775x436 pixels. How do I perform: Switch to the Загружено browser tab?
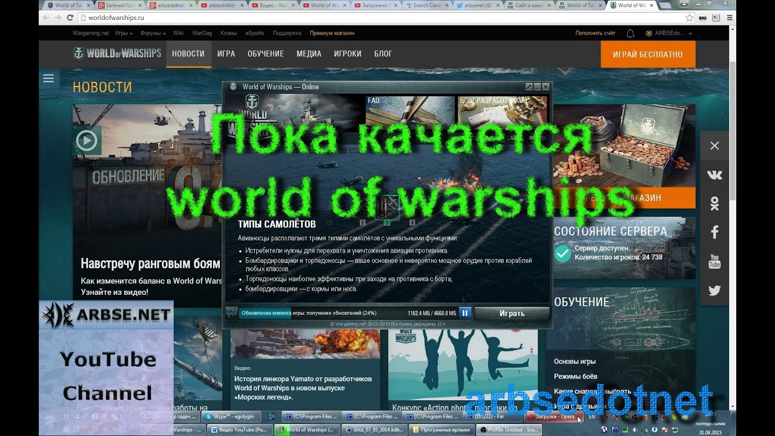pos(376,5)
